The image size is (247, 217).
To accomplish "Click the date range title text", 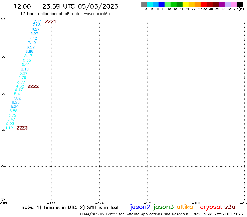I will 66,6.
